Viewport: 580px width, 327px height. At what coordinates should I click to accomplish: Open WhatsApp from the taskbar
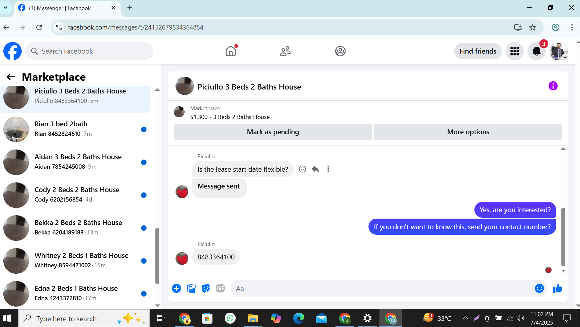[x=230, y=318]
